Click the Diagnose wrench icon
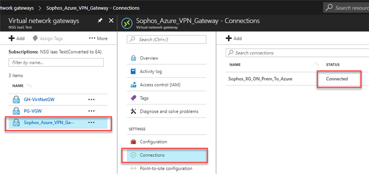 coord(133,111)
